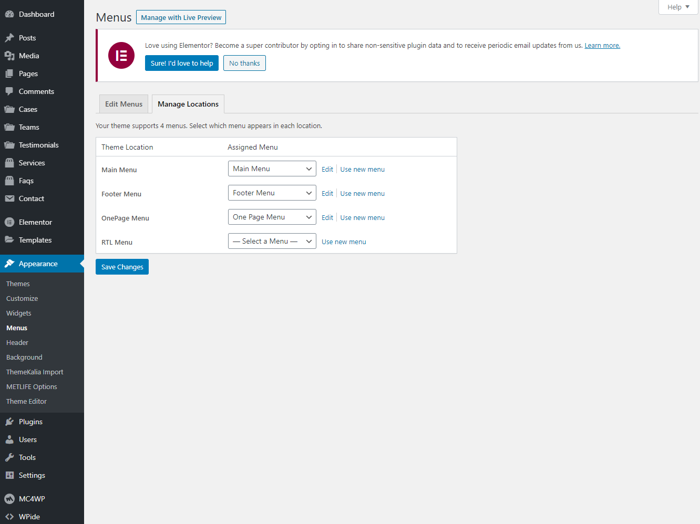The image size is (700, 524).
Task: Click the Elementor logo in the notice
Action: pos(121,55)
